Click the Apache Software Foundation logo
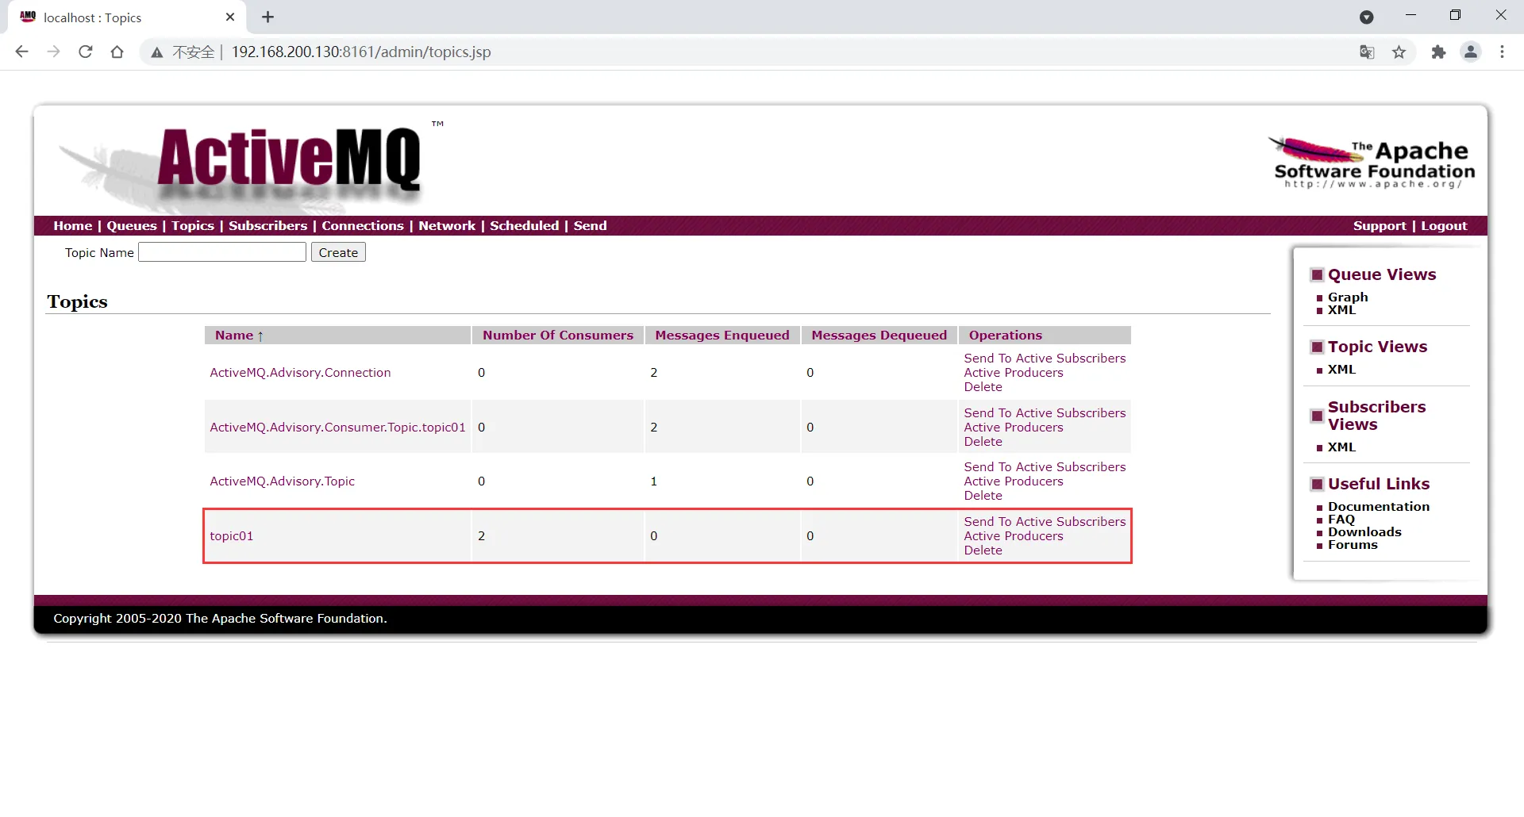Viewport: 1524px width, 817px height. [1373, 163]
